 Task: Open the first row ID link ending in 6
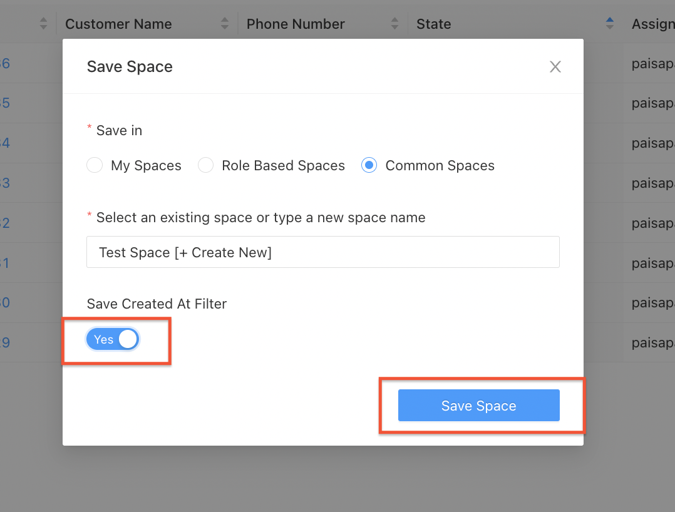click(5, 63)
